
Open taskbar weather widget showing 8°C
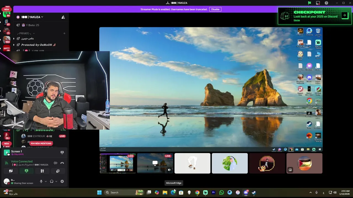[11, 192]
